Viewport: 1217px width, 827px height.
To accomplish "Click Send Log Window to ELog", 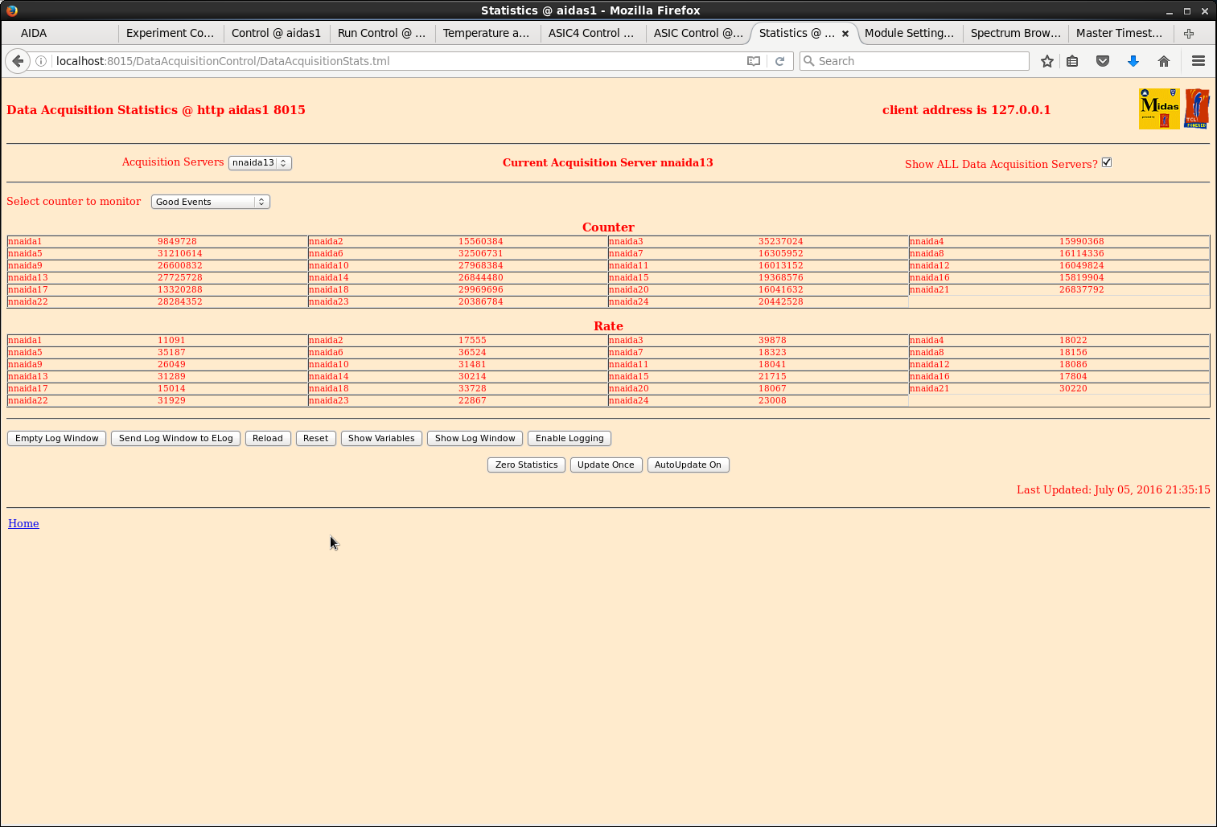I will pyautogui.click(x=175, y=438).
